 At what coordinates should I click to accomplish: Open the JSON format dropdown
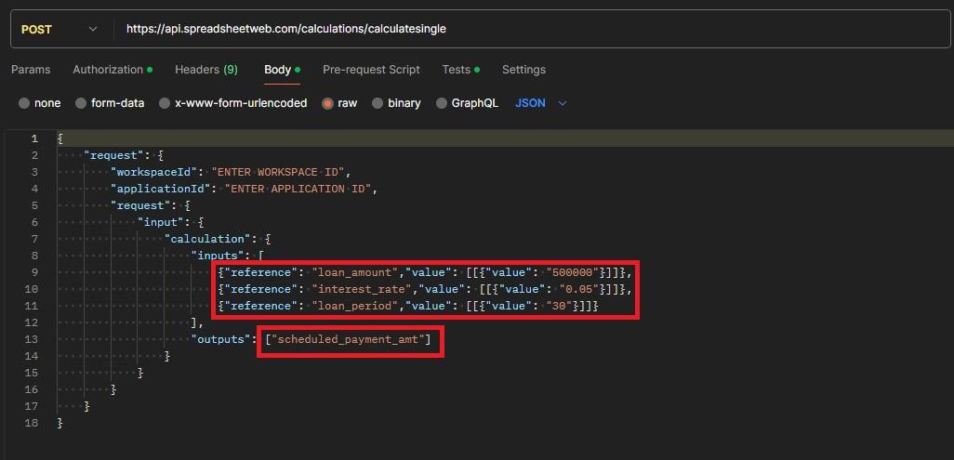(541, 103)
